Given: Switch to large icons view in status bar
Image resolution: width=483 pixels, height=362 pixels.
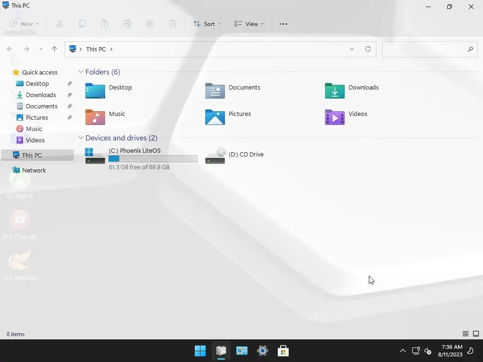Looking at the screenshot, I should (x=476, y=334).
